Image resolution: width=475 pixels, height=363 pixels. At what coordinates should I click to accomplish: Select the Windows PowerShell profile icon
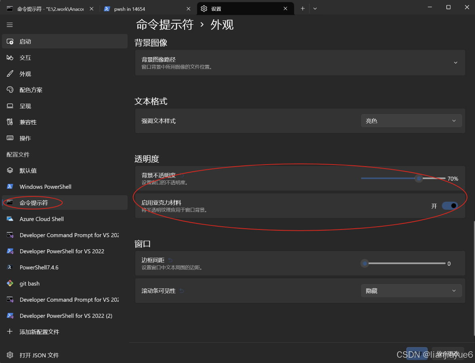[x=10, y=186]
